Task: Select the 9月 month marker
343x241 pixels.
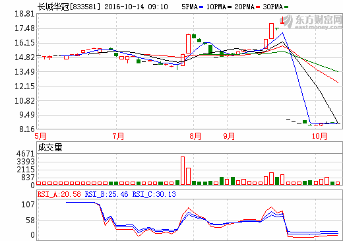Action: point(229,136)
